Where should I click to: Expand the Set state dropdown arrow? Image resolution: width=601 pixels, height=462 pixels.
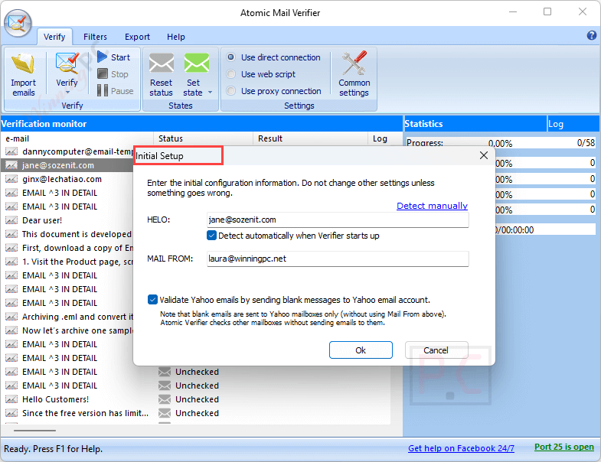click(210, 93)
